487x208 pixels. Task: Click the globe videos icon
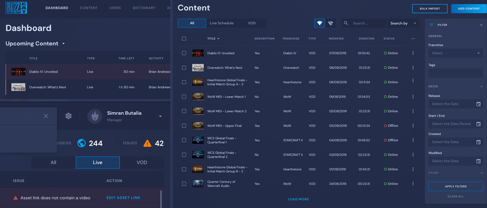click(x=81, y=143)
